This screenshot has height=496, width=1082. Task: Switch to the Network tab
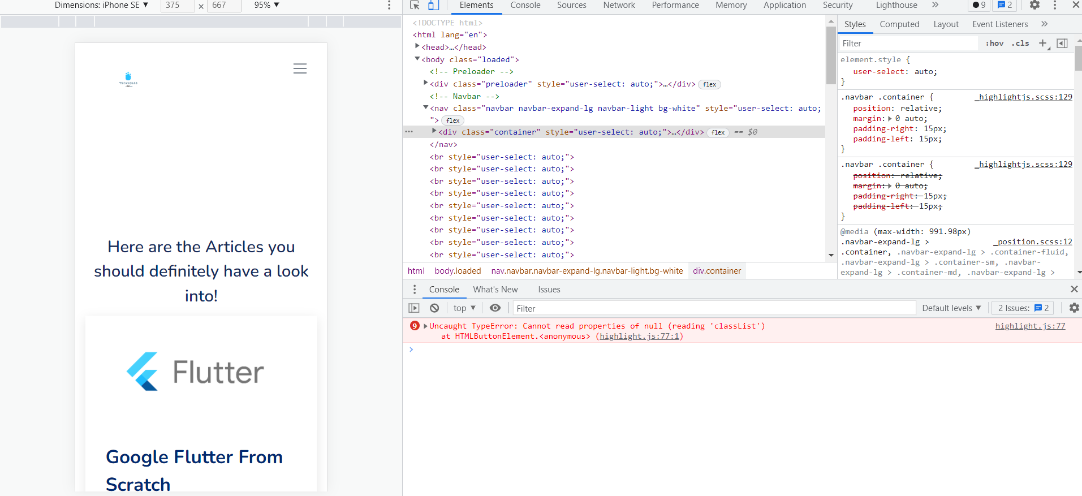click(619, 5)
